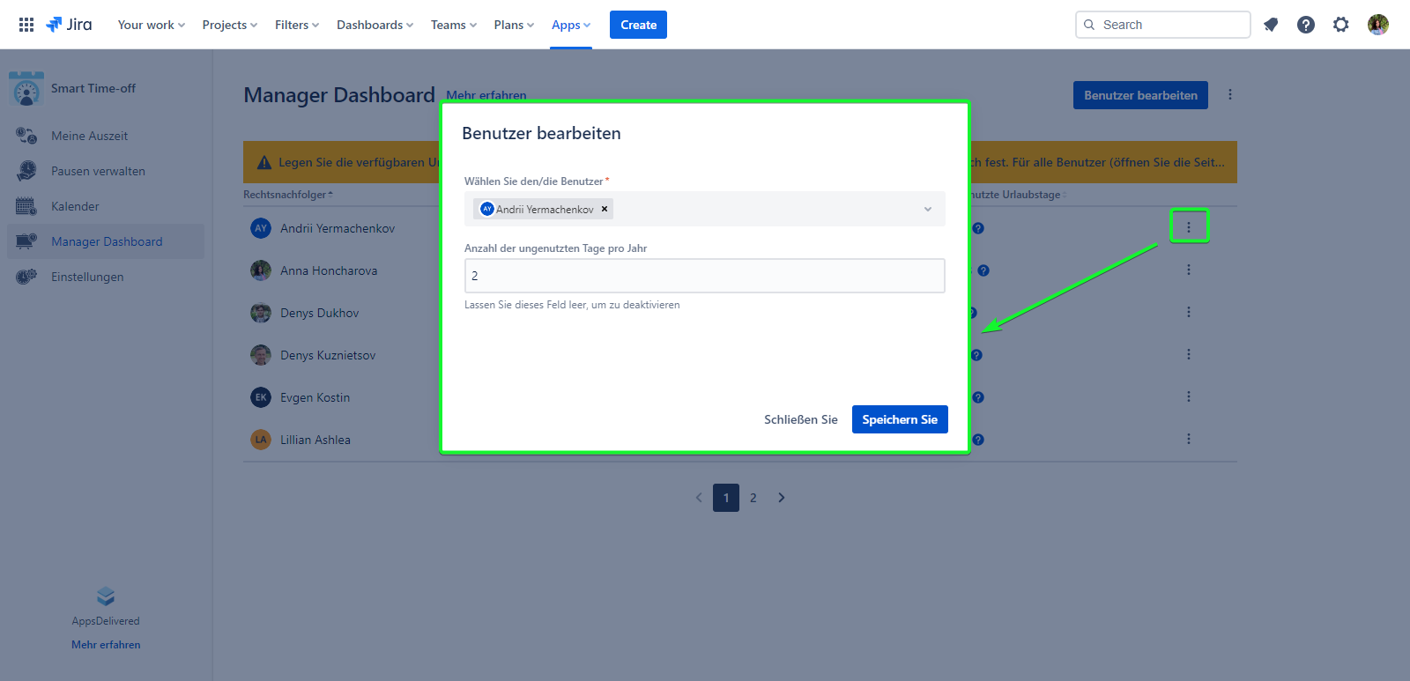1410x681 pixels.
Task: Expand the Projects menu
Action: (229, 25)
